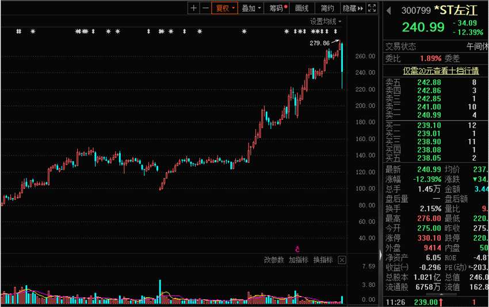Select the 卖四 ask price 242.86
This screenshot has width=489, height=307.
pos(429,90)
